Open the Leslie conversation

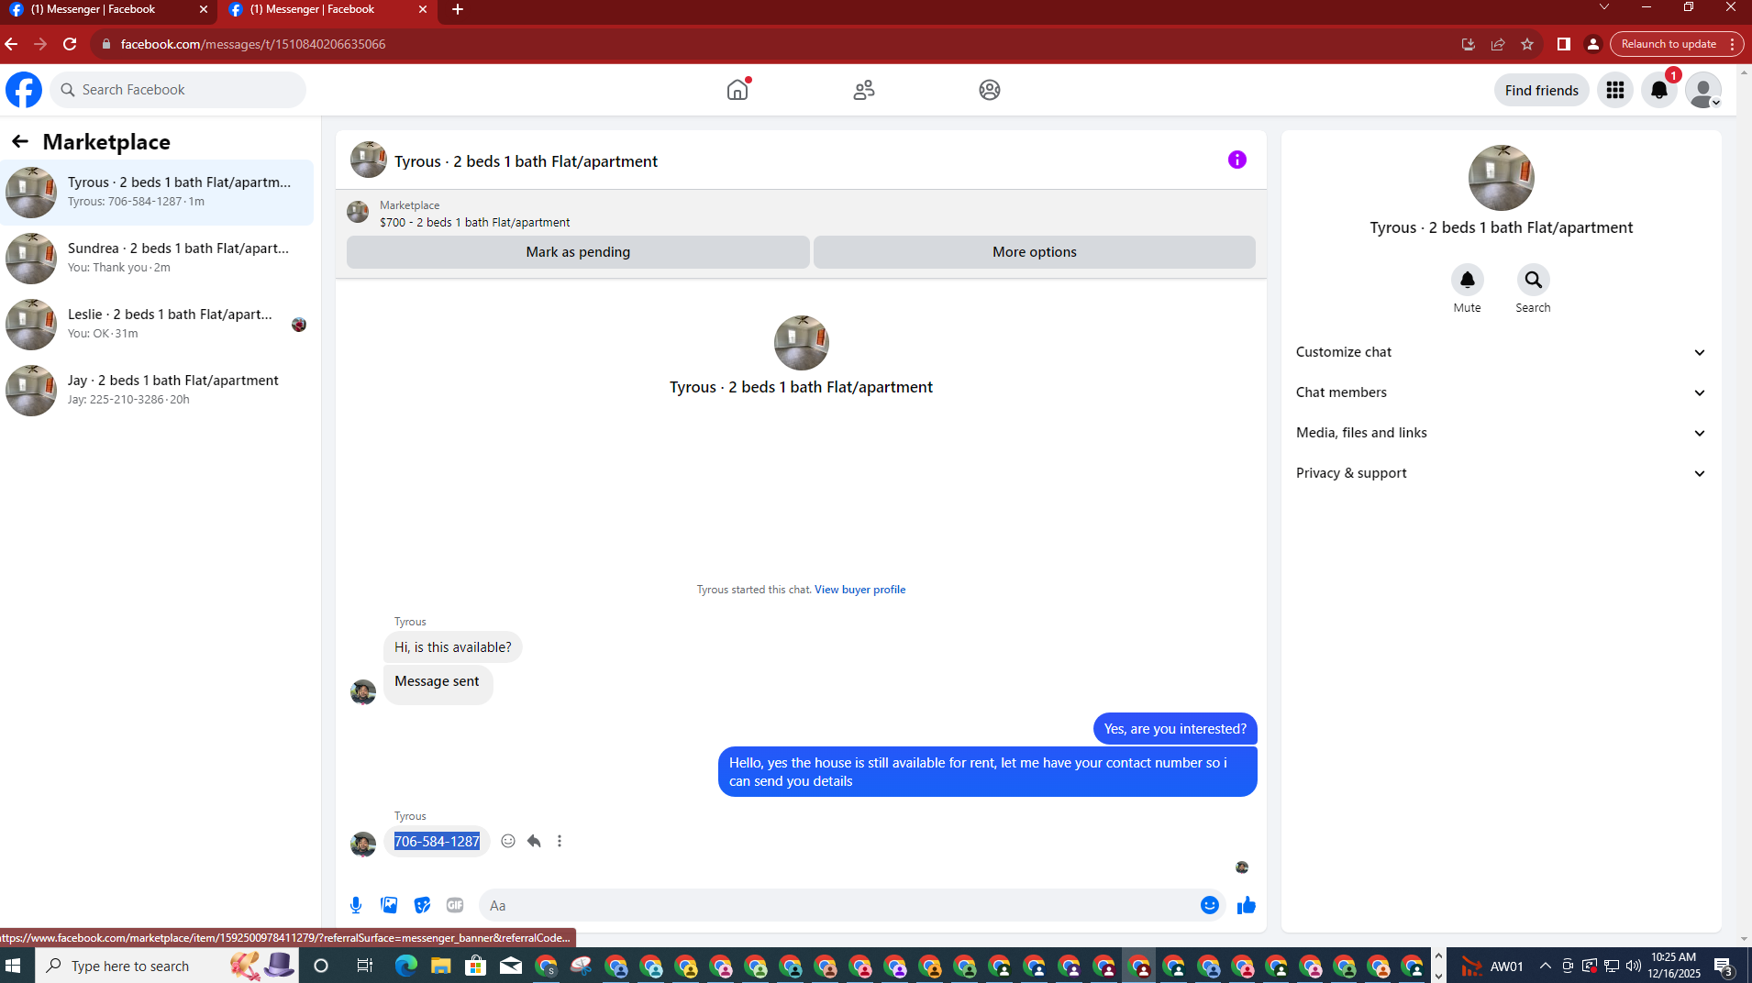click(157, 325)
